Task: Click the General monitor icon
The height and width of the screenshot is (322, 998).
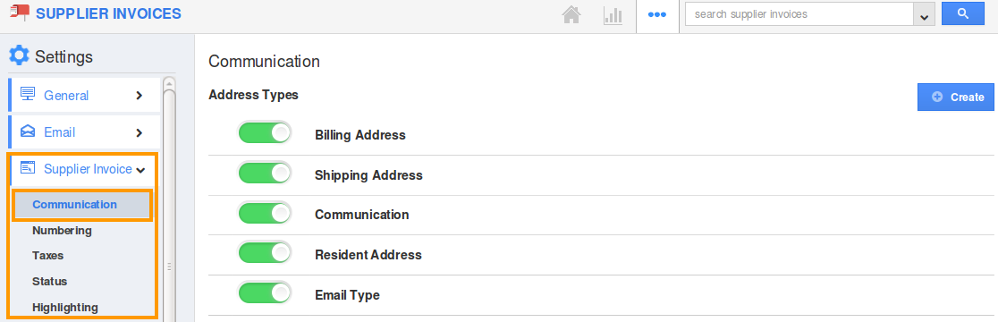Action: pyautogui.click(x=28, y=94)
